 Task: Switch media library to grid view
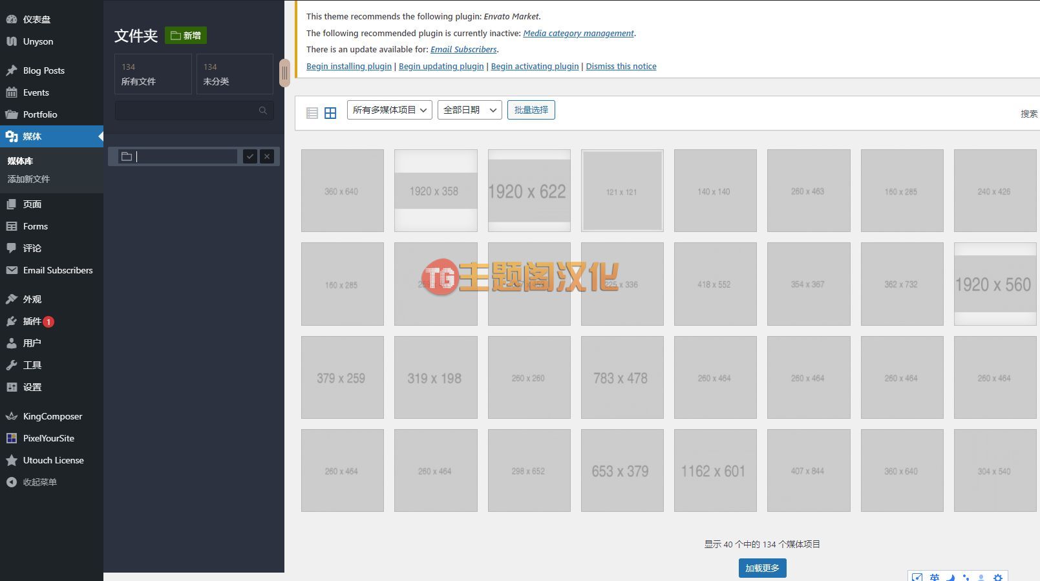(x=330, y=113)
